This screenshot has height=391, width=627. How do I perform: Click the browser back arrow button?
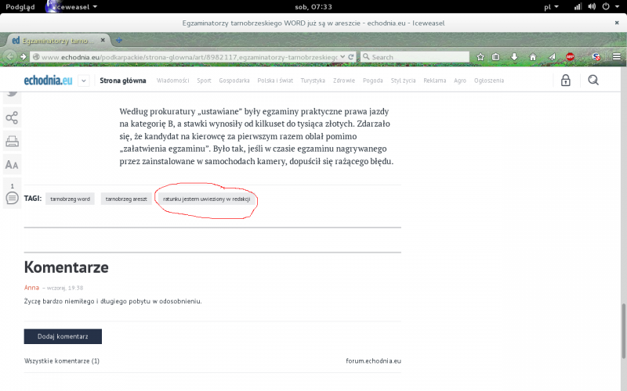tap(10, 56)
